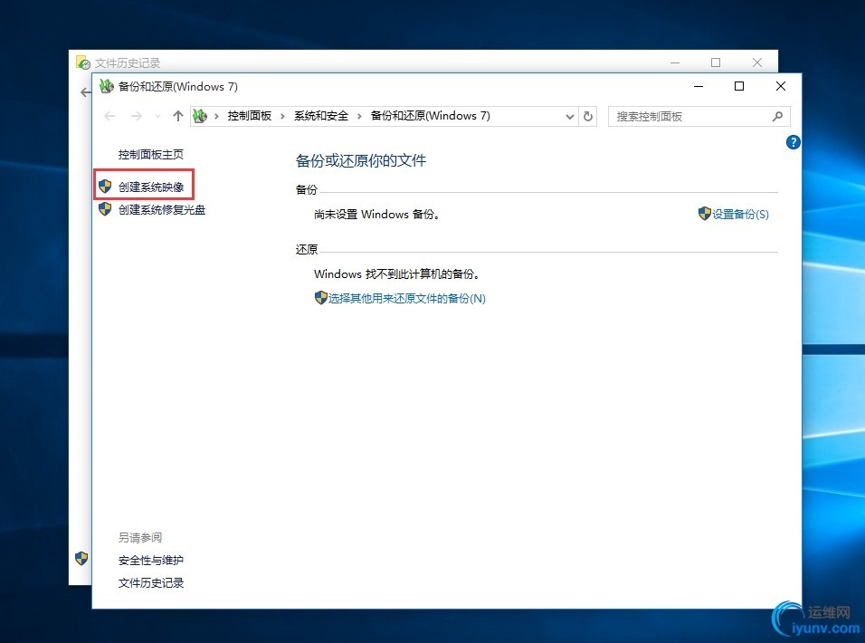Open recent locations dropdown arrow

[x=157, y=117]
